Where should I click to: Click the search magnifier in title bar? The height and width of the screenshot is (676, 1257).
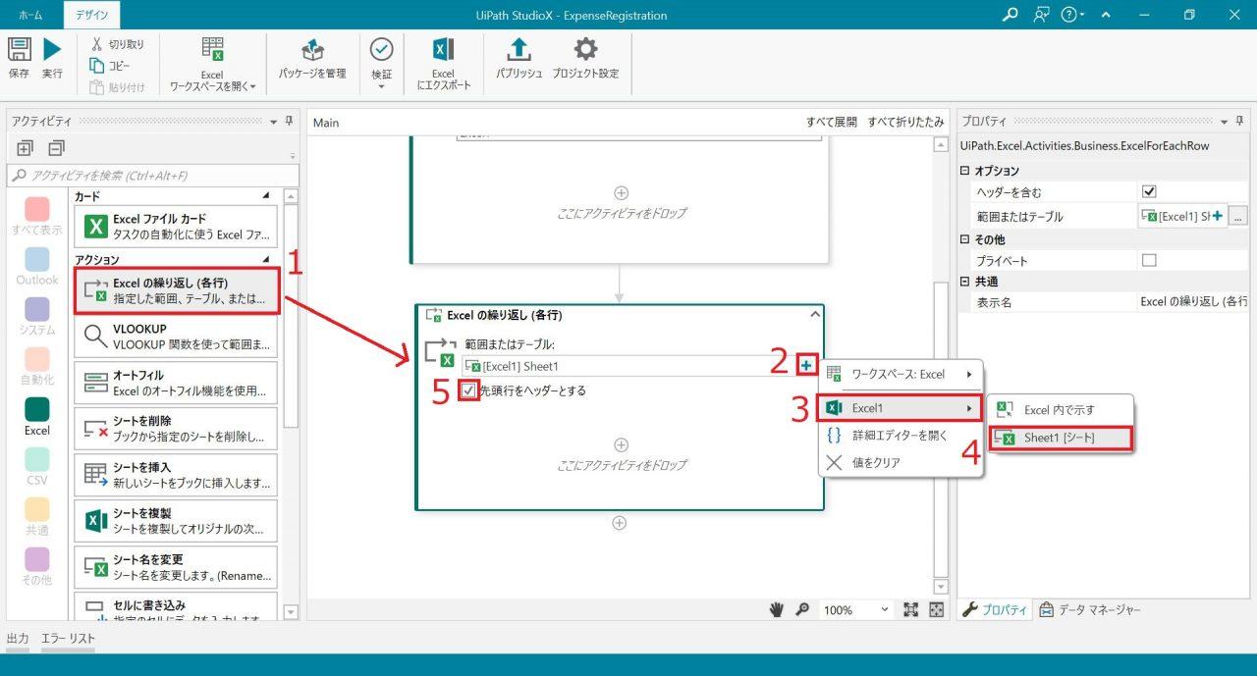click(1010, 15)
